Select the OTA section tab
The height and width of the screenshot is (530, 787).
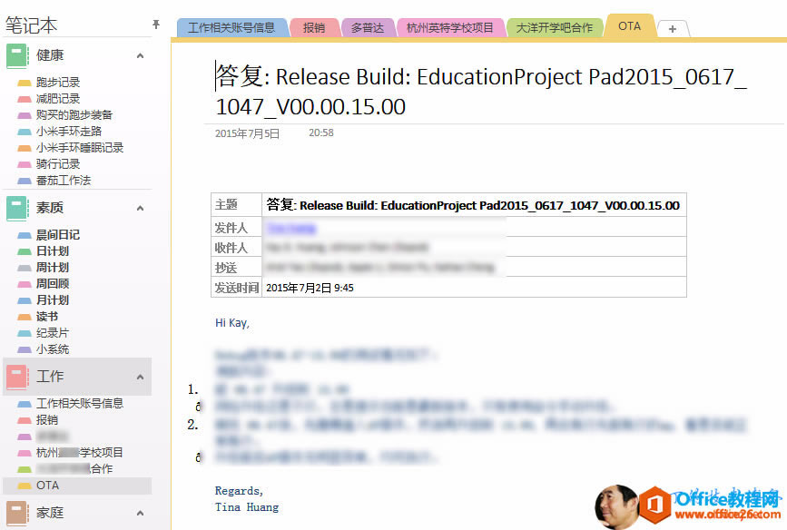pyautogui.click(x=629, y=26)
